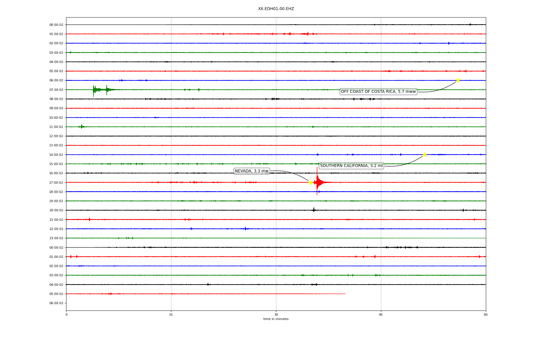Click the 45 minute x-axis tick label
552x345 pixels.
pyautogui.click(x=381, y=315)
